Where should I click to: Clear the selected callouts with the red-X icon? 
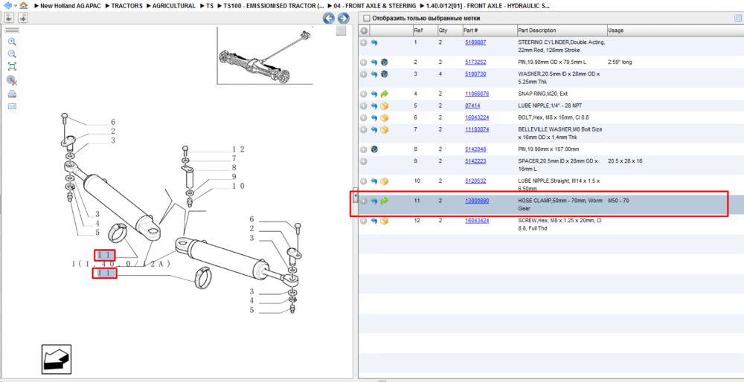[13, 80]
